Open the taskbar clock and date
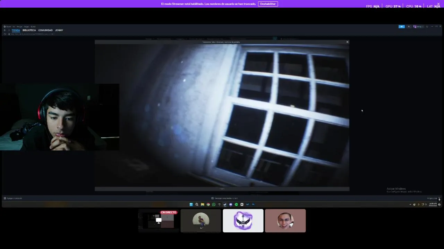444x249 pixels. click(433, 204)
